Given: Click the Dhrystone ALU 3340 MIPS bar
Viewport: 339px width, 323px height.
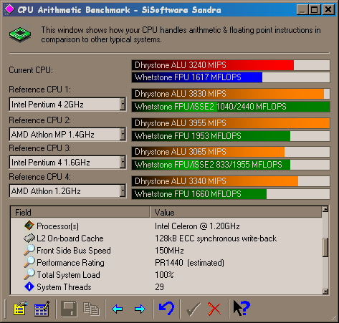Looking at the screenshot, I should (x=231, y=181).
